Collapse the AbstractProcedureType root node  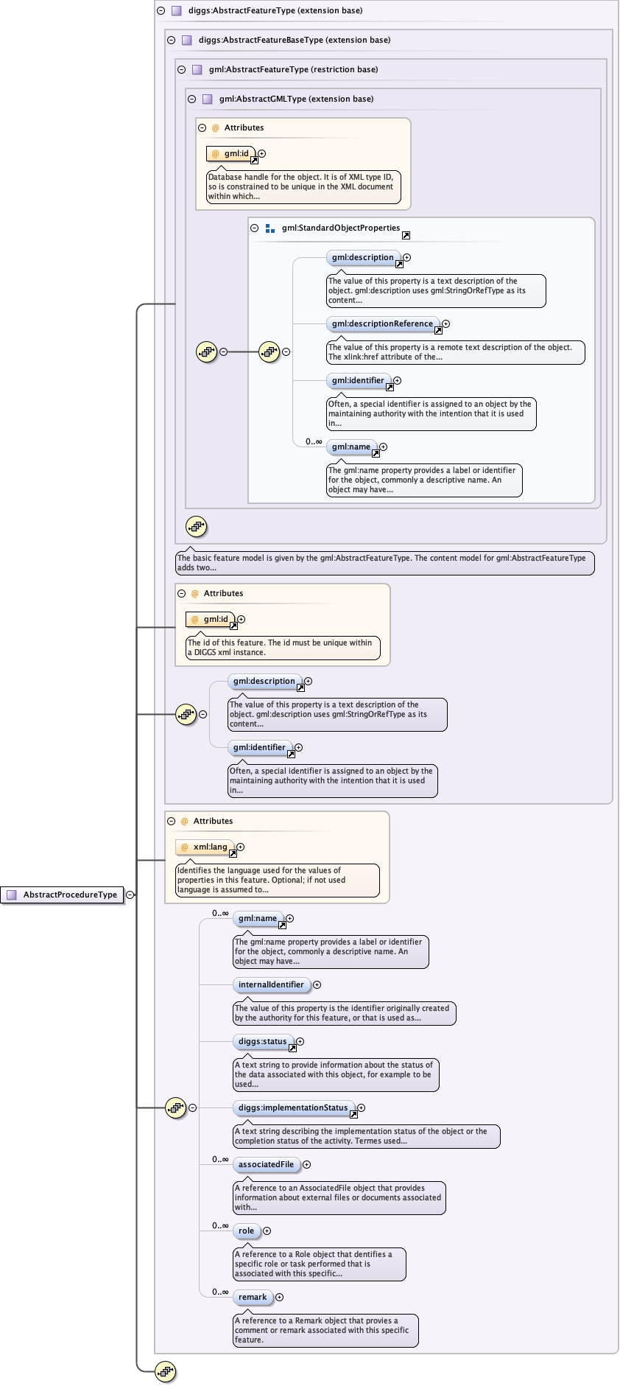pos(130,895)
